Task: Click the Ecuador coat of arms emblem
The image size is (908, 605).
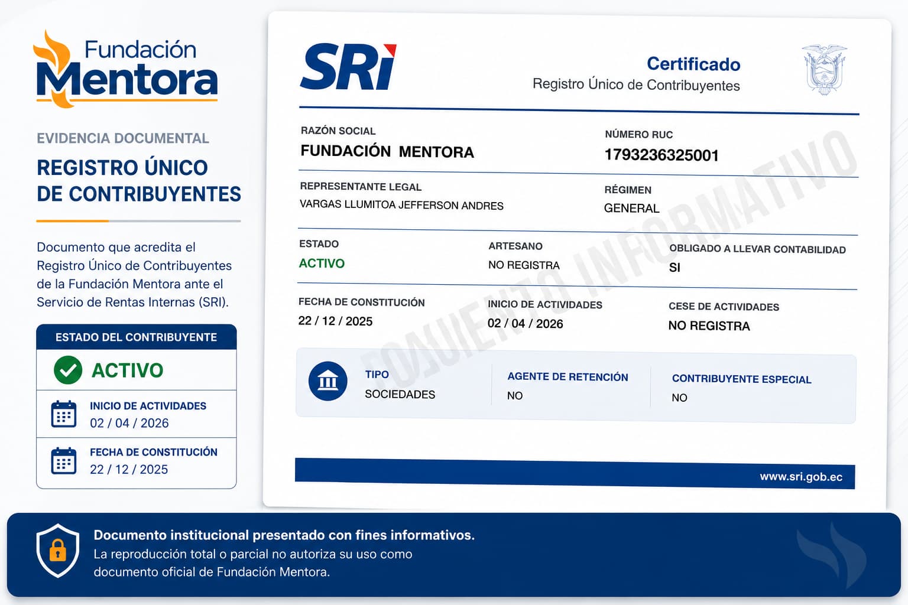Action: pos(824,69)
